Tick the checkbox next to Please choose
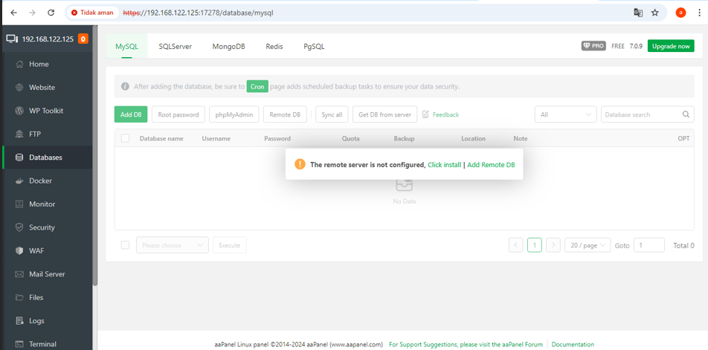 pyautogui.click(x=125, y=245)
